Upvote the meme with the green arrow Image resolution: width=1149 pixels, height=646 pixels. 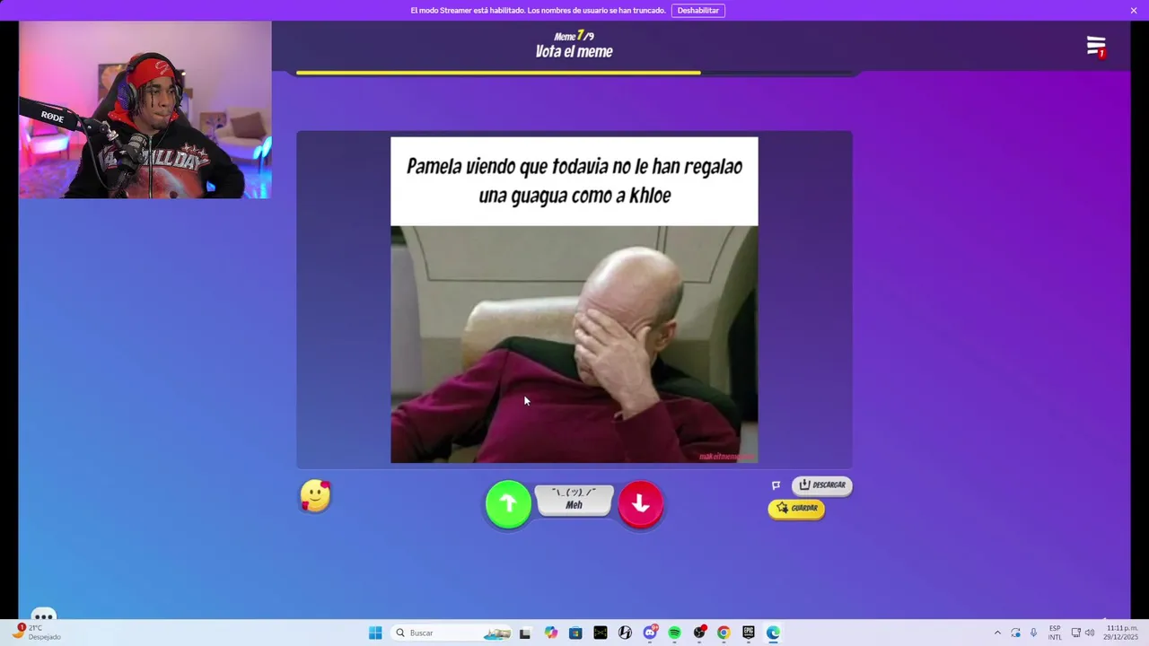[508, 504]
